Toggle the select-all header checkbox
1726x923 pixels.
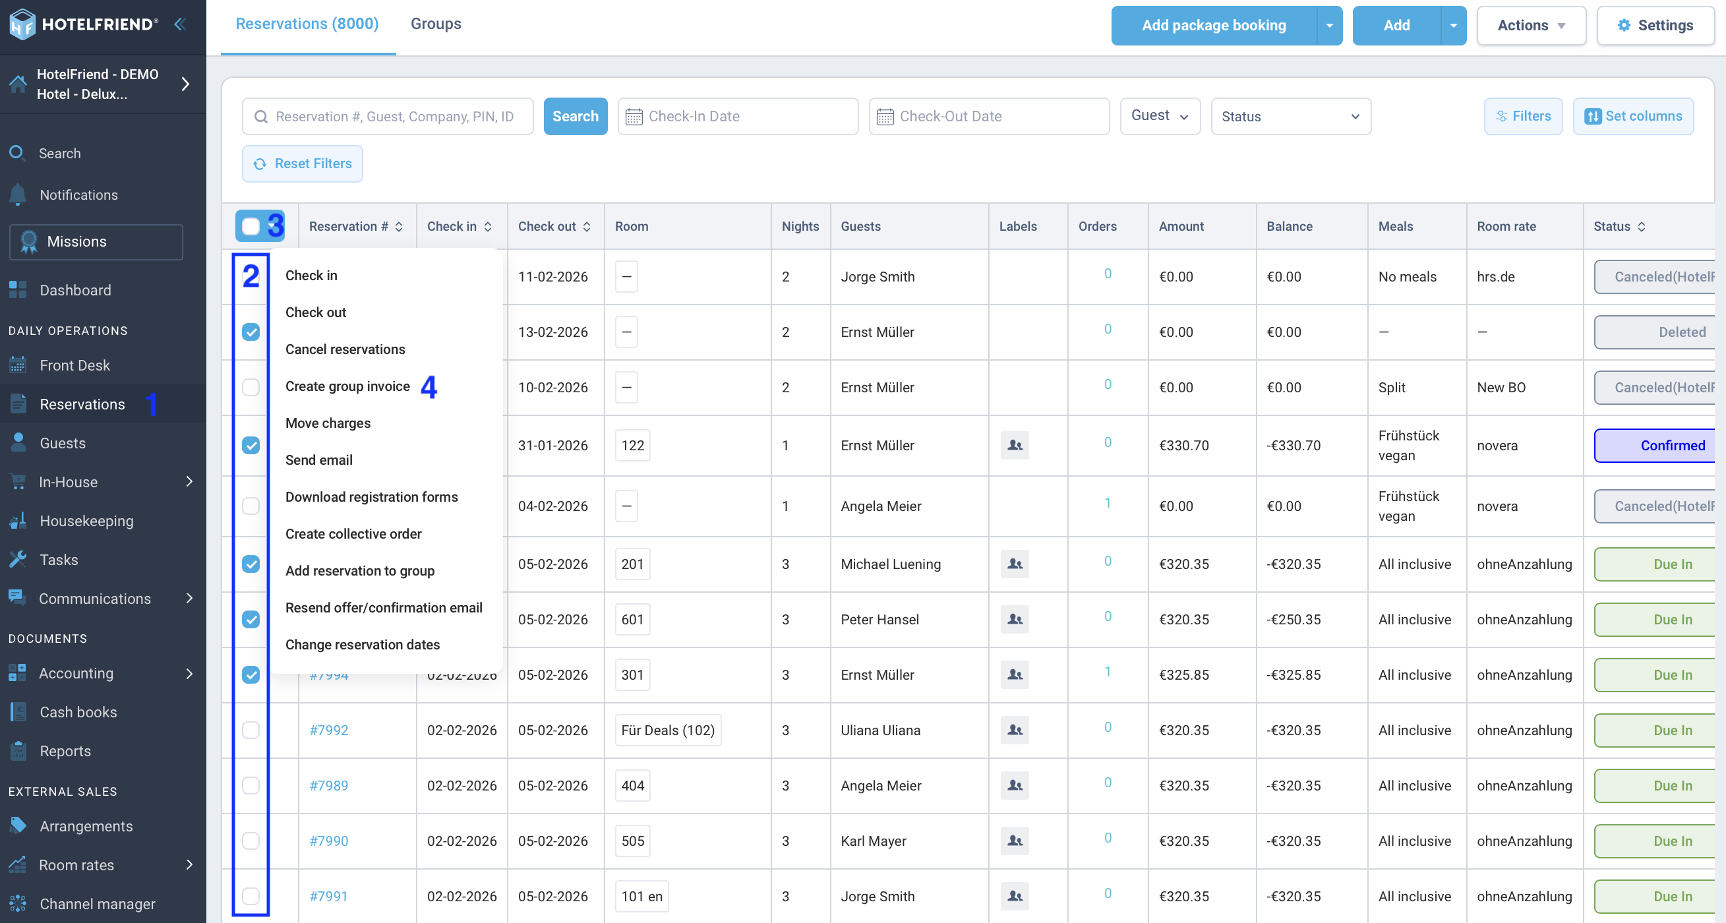pos(251,226)
